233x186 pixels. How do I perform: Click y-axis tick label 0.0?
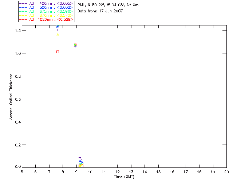click(18, 167)
